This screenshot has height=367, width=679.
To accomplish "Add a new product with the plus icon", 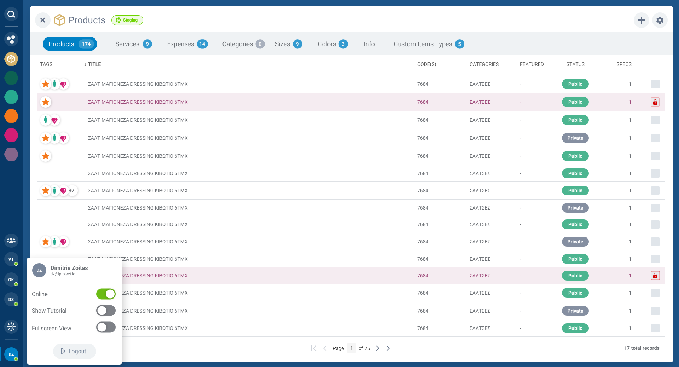I will [x=642, y=20].
